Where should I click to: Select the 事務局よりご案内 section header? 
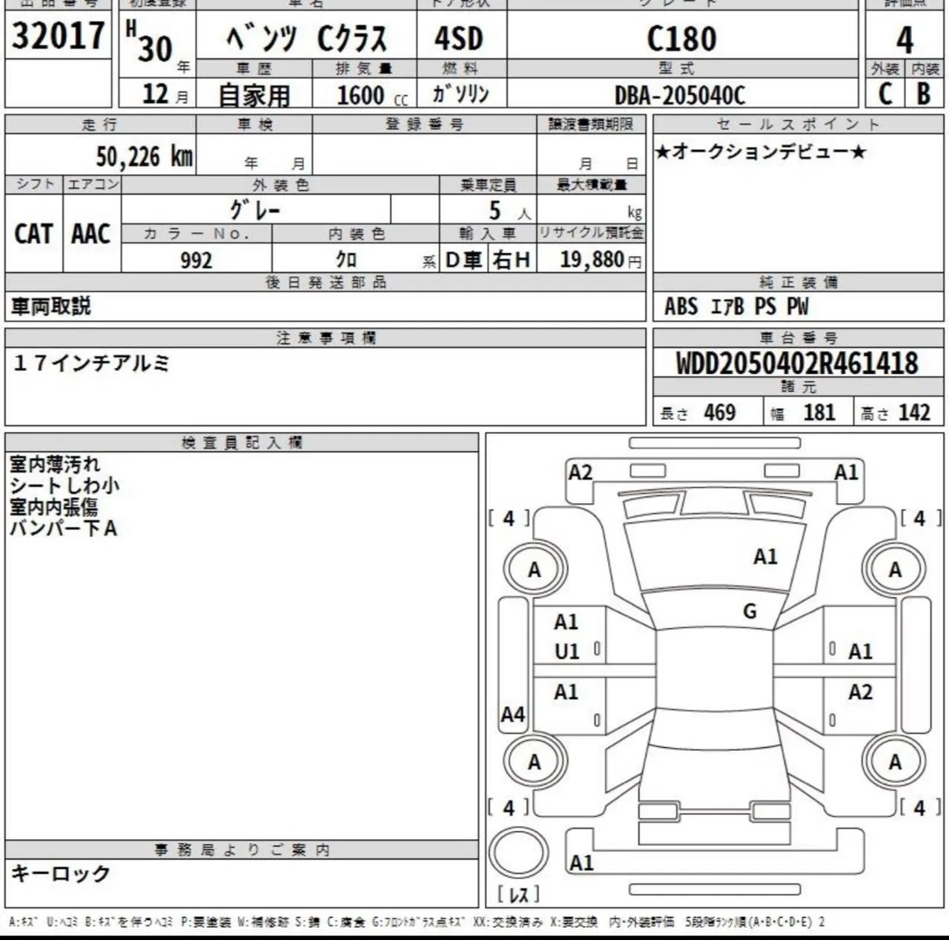point(242,849)
